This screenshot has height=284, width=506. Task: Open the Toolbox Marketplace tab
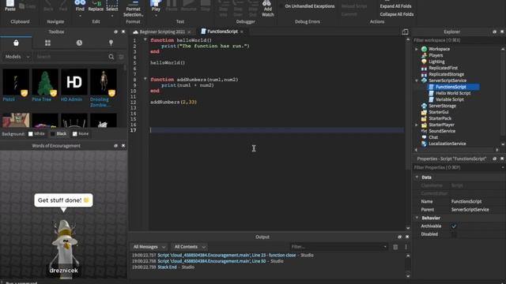click(x=16, y=43)
